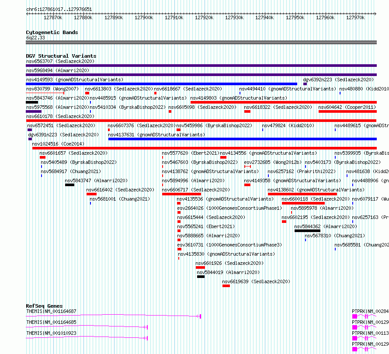Click the nsv5410334 (ByrskaBishop2022) label
This screenshot has width=389, height=354.
click(128, 107)
